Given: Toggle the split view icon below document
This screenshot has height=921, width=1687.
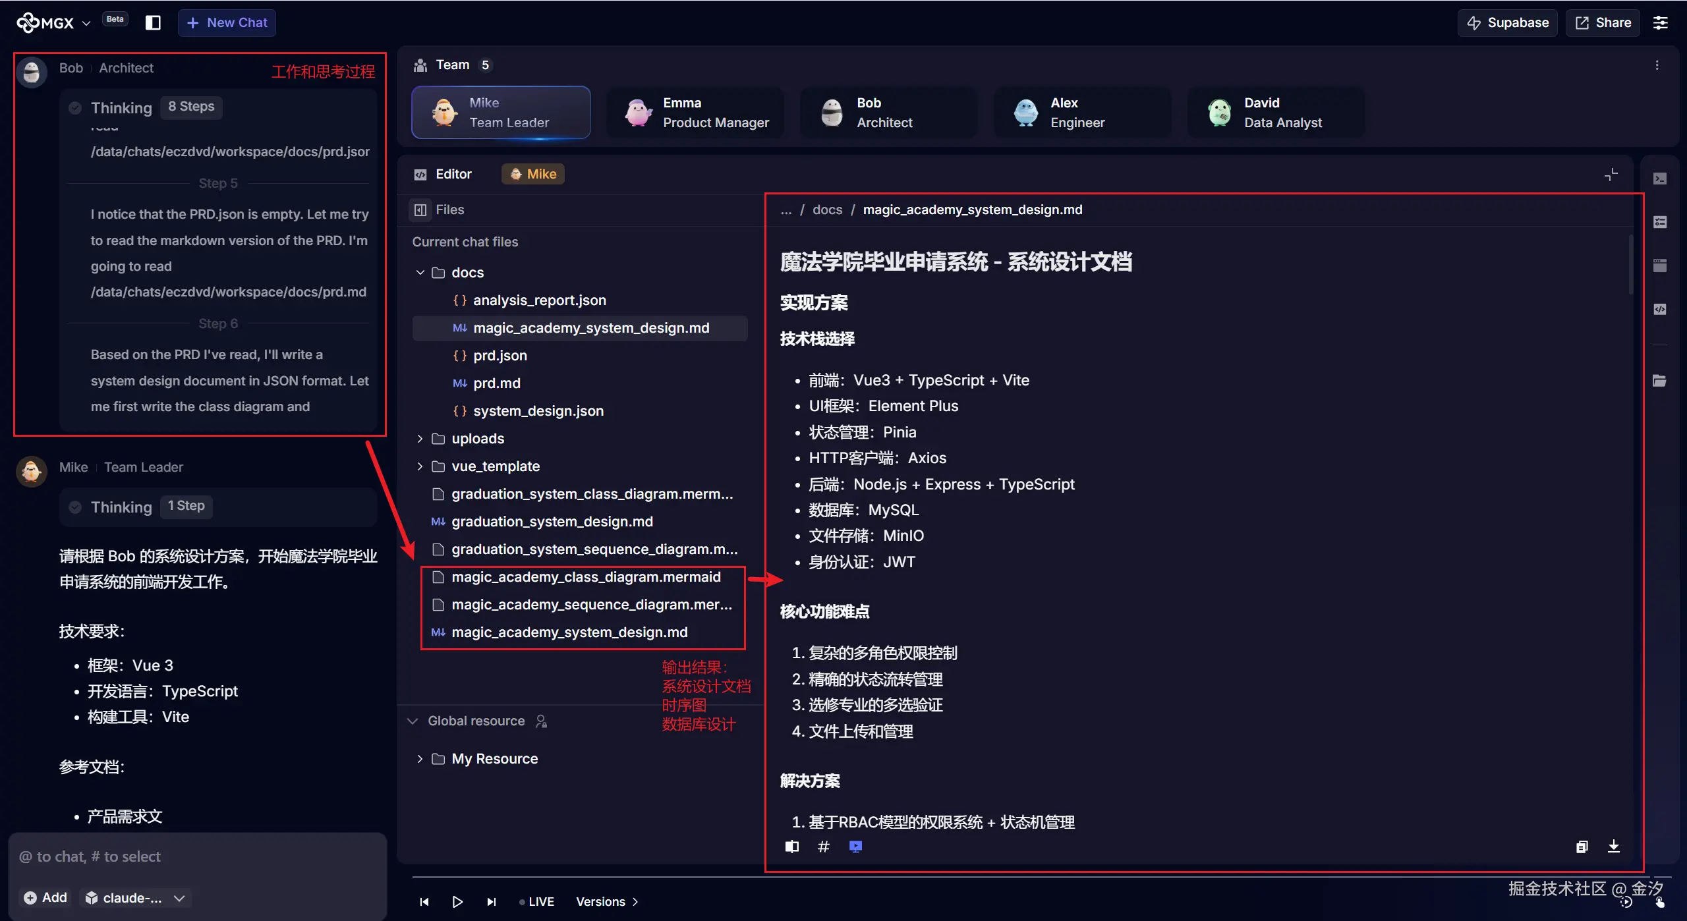Looking at the screenshot, I should (x=792, y=847).
